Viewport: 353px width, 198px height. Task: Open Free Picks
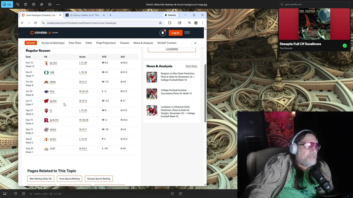point(75,43)
